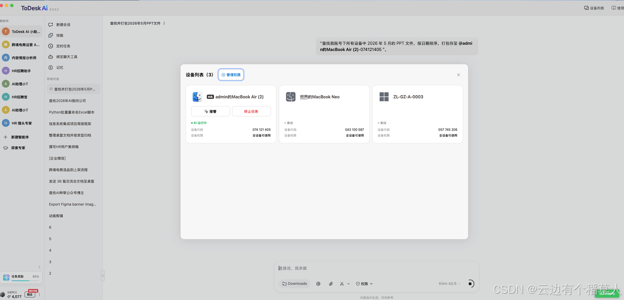The image size is (624, 300).
Task: Select the HR 猎头专家 avatar icon
Action: (x=6, y=123)
